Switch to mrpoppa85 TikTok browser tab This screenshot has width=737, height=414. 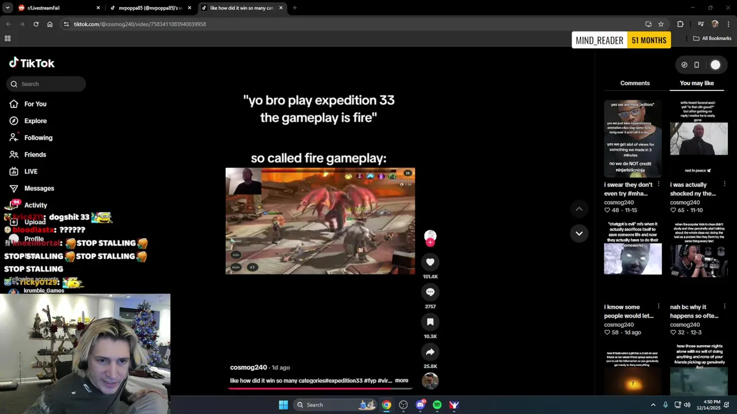[150, 8]
